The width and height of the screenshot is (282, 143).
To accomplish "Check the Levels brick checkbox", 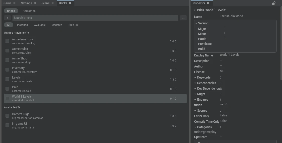I will click(x=7, y=79).
